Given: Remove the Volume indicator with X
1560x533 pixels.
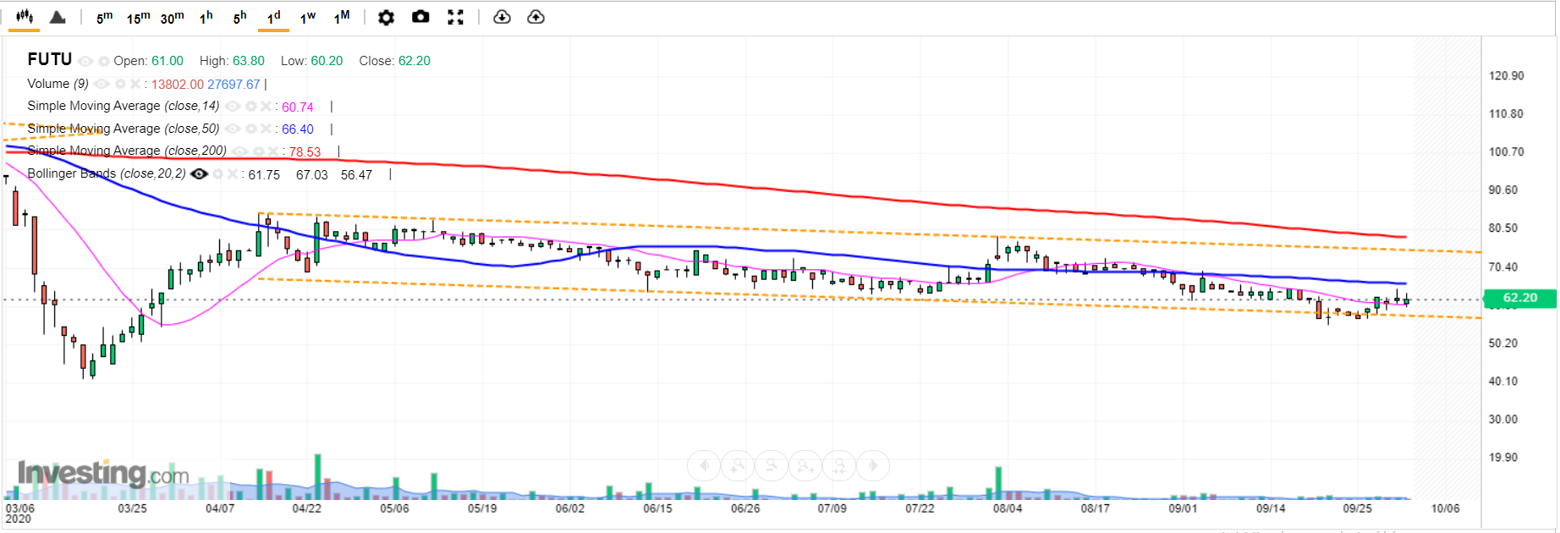Looking at the screenshot, I should [135, 84].
